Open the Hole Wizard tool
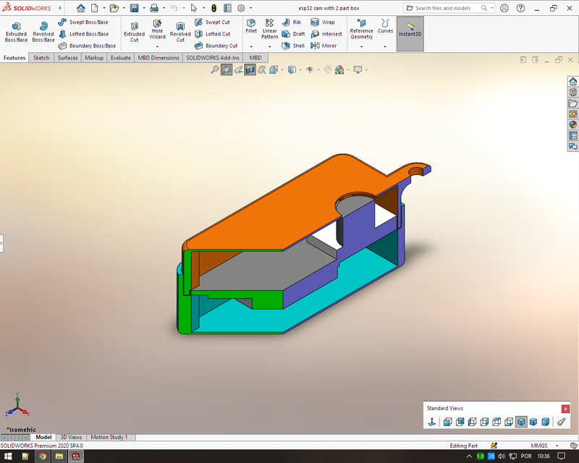Screen dimensions: 579x463 coord(157,29)
